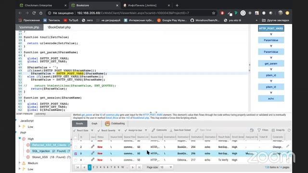Click the link icon in result row 2
This screenshot has width=308, height=173.
click(x=92, y=147)
